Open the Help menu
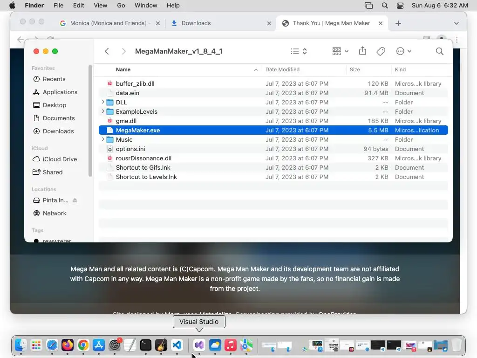The width and height of the screenshot is (477, 358). (x=173, y=6)
